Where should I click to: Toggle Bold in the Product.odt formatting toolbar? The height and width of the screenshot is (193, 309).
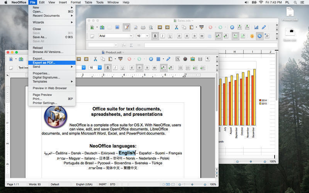coord(108,68)
